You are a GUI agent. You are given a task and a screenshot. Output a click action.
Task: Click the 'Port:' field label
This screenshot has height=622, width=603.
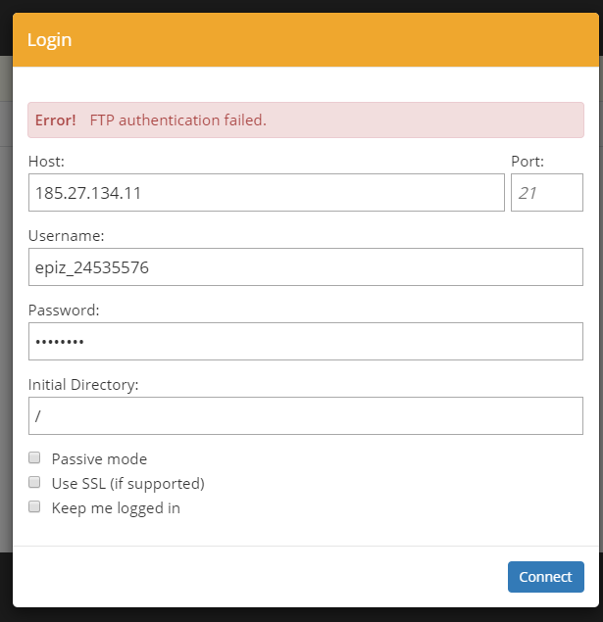click(x=528, y=162)
